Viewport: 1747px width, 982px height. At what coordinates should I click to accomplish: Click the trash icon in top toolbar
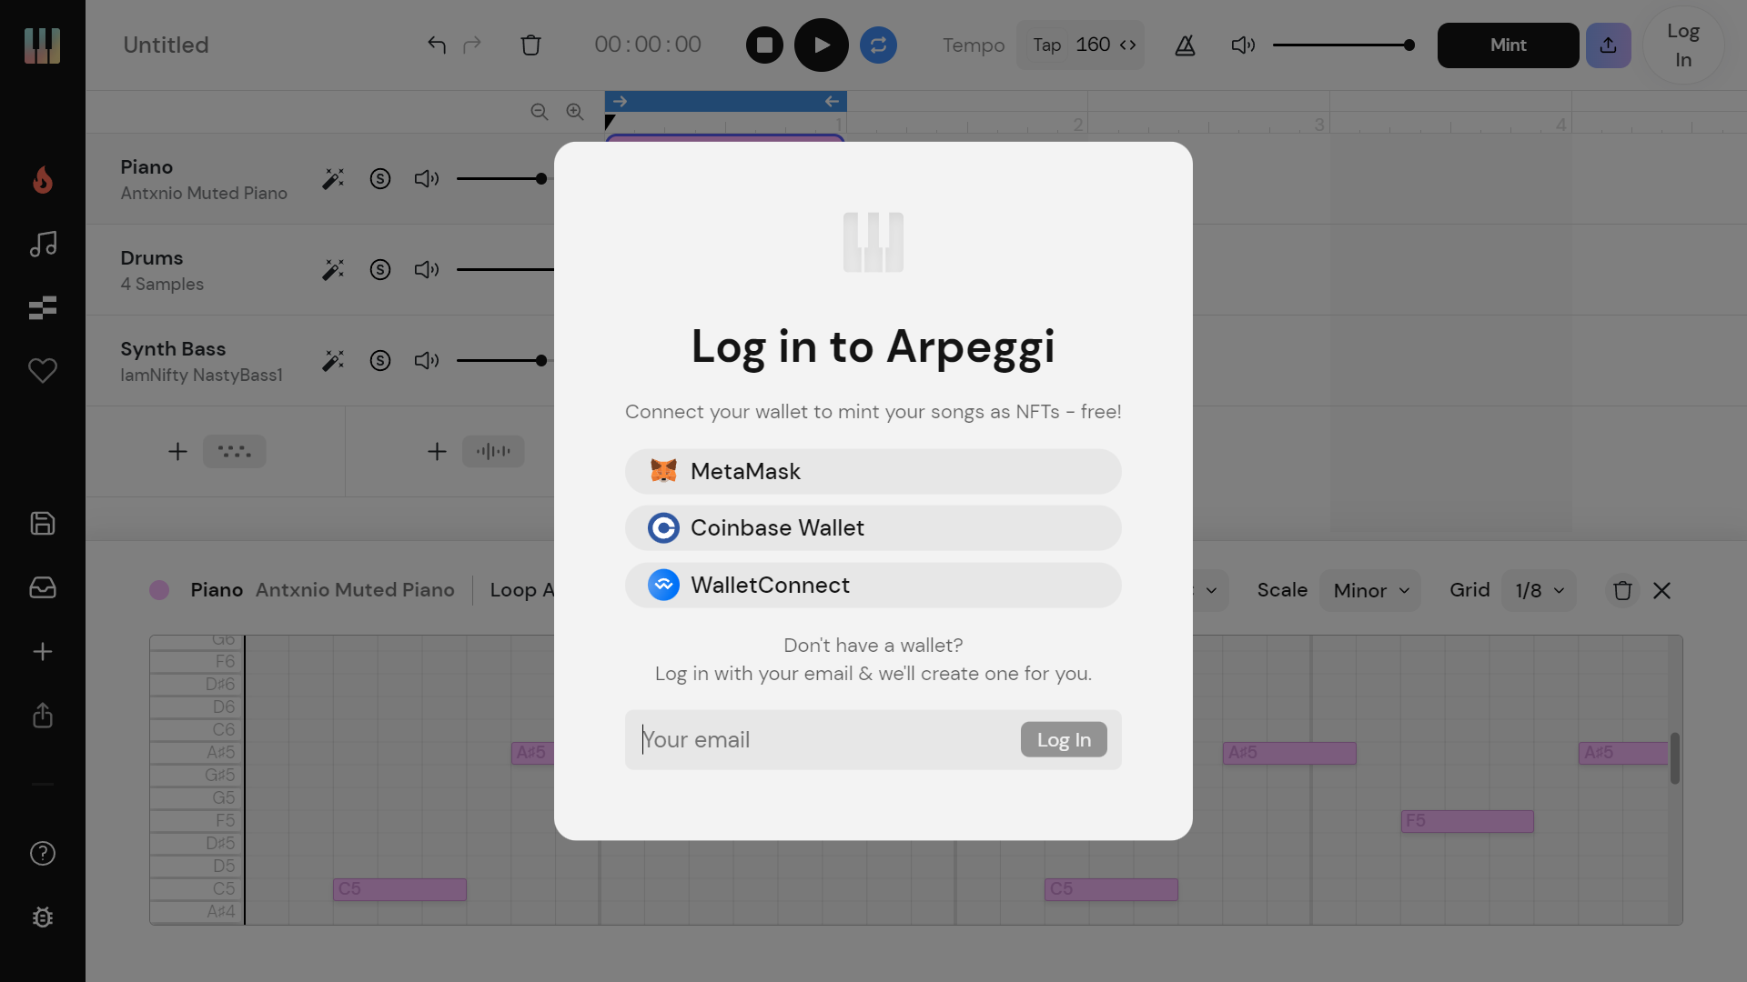tap(530, 45)
